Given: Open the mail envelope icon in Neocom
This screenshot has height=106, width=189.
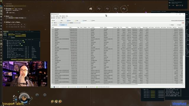Looking at the screenshot, I should 1,17.
